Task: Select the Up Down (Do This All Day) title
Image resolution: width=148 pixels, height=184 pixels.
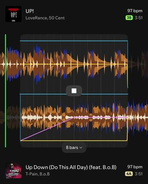Action: [71, 167]
